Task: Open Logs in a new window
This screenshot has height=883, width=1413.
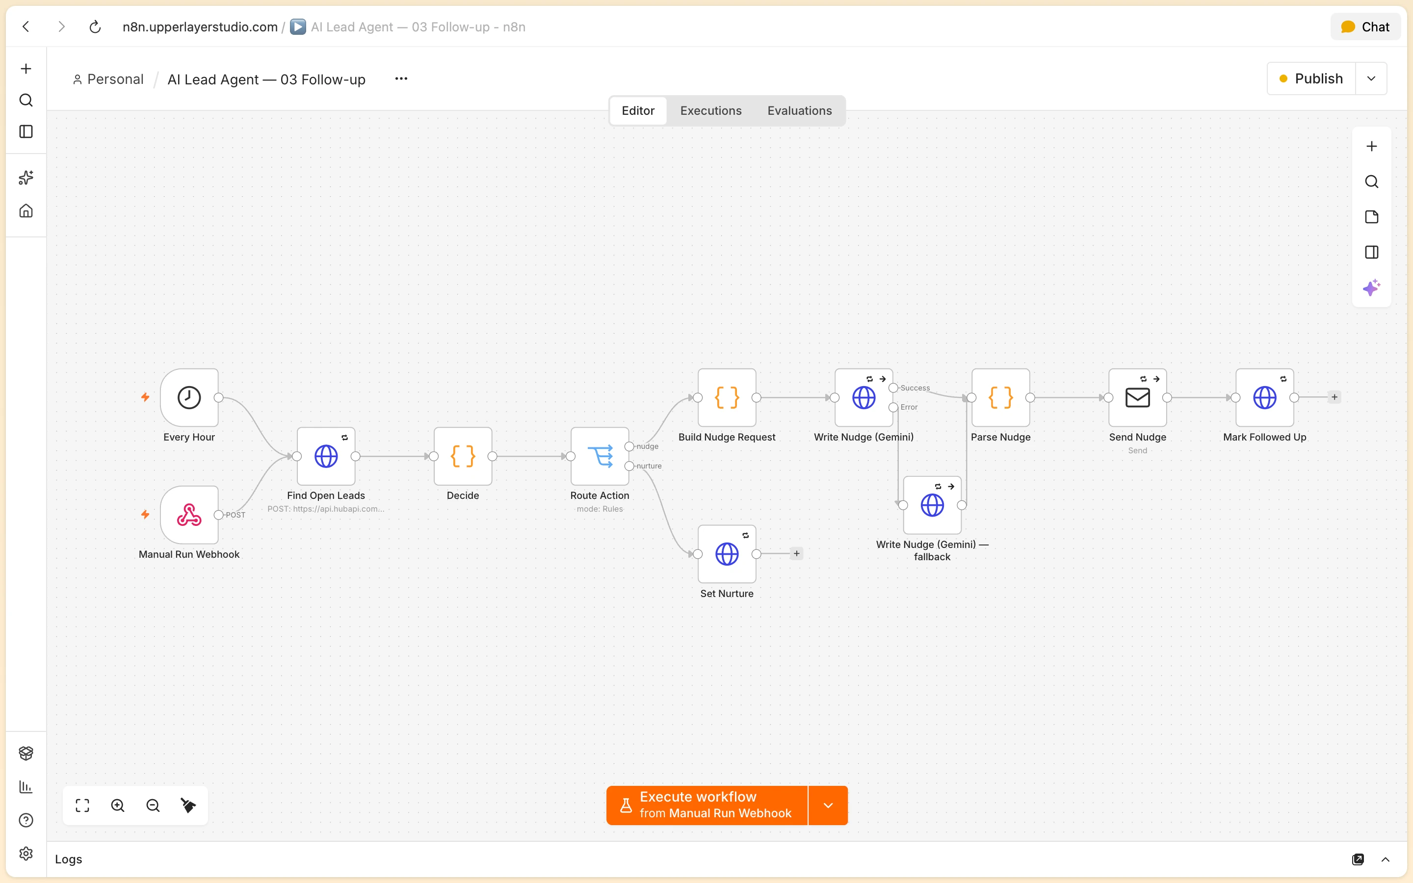Action: tap(1358, 859)
